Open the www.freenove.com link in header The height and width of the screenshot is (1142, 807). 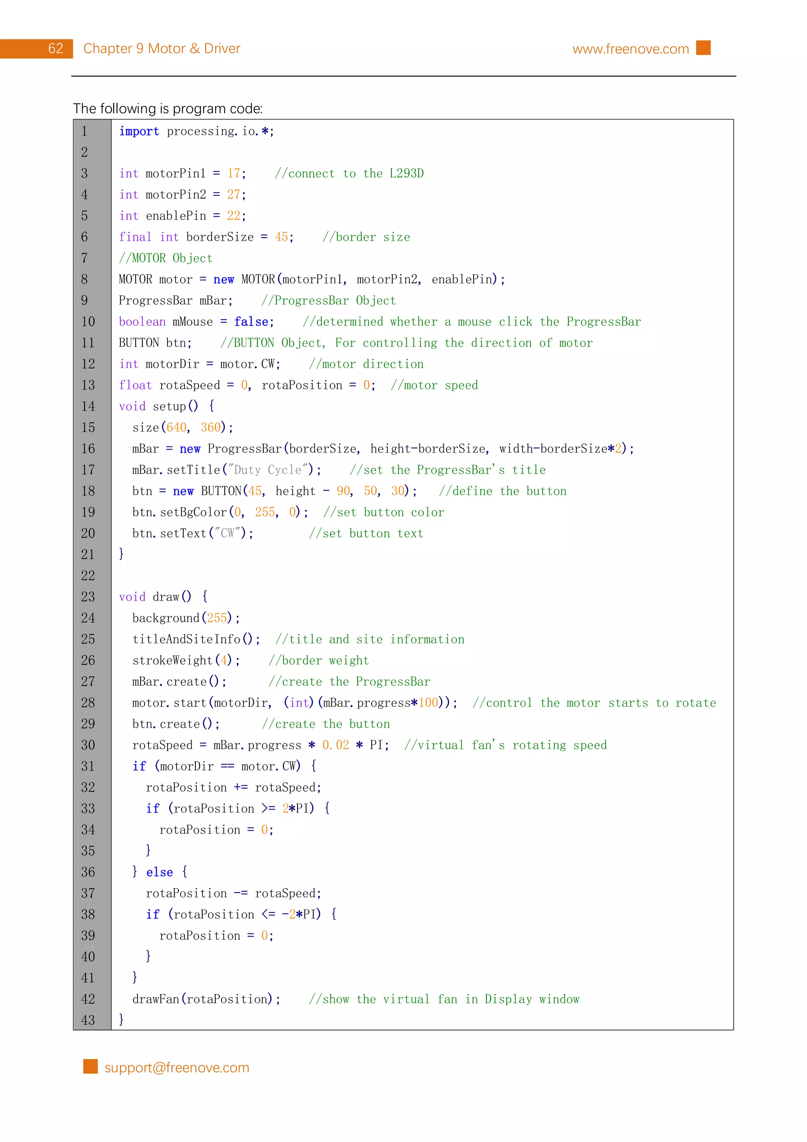coord(630,49)
